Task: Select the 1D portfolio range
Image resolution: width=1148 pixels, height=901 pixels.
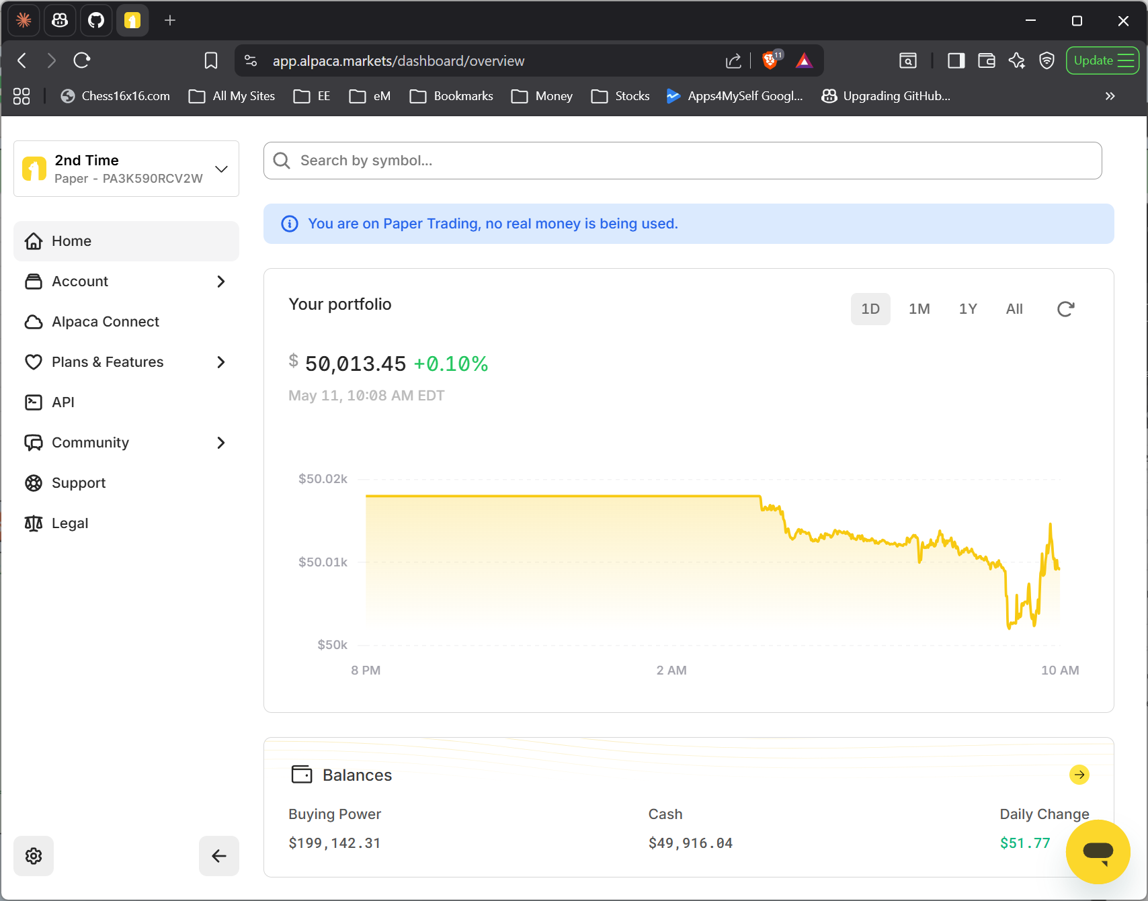Action: pos(870,309)
